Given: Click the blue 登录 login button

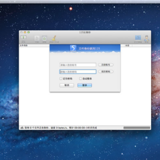Looking at the screenshot, I should coord(84,85).
